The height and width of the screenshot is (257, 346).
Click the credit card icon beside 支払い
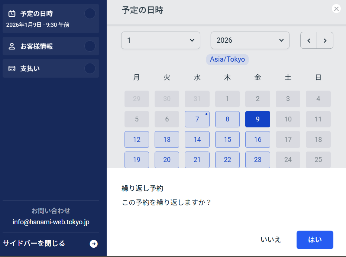12,69
